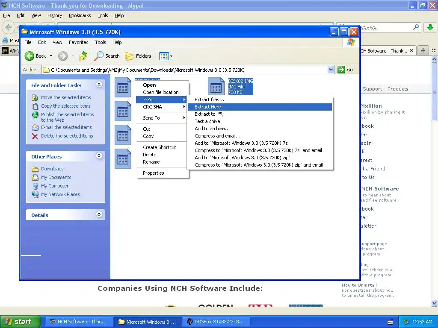438x328 pixels.
Task: Choose Rename in the context menu
Action: tap(162, 162)
